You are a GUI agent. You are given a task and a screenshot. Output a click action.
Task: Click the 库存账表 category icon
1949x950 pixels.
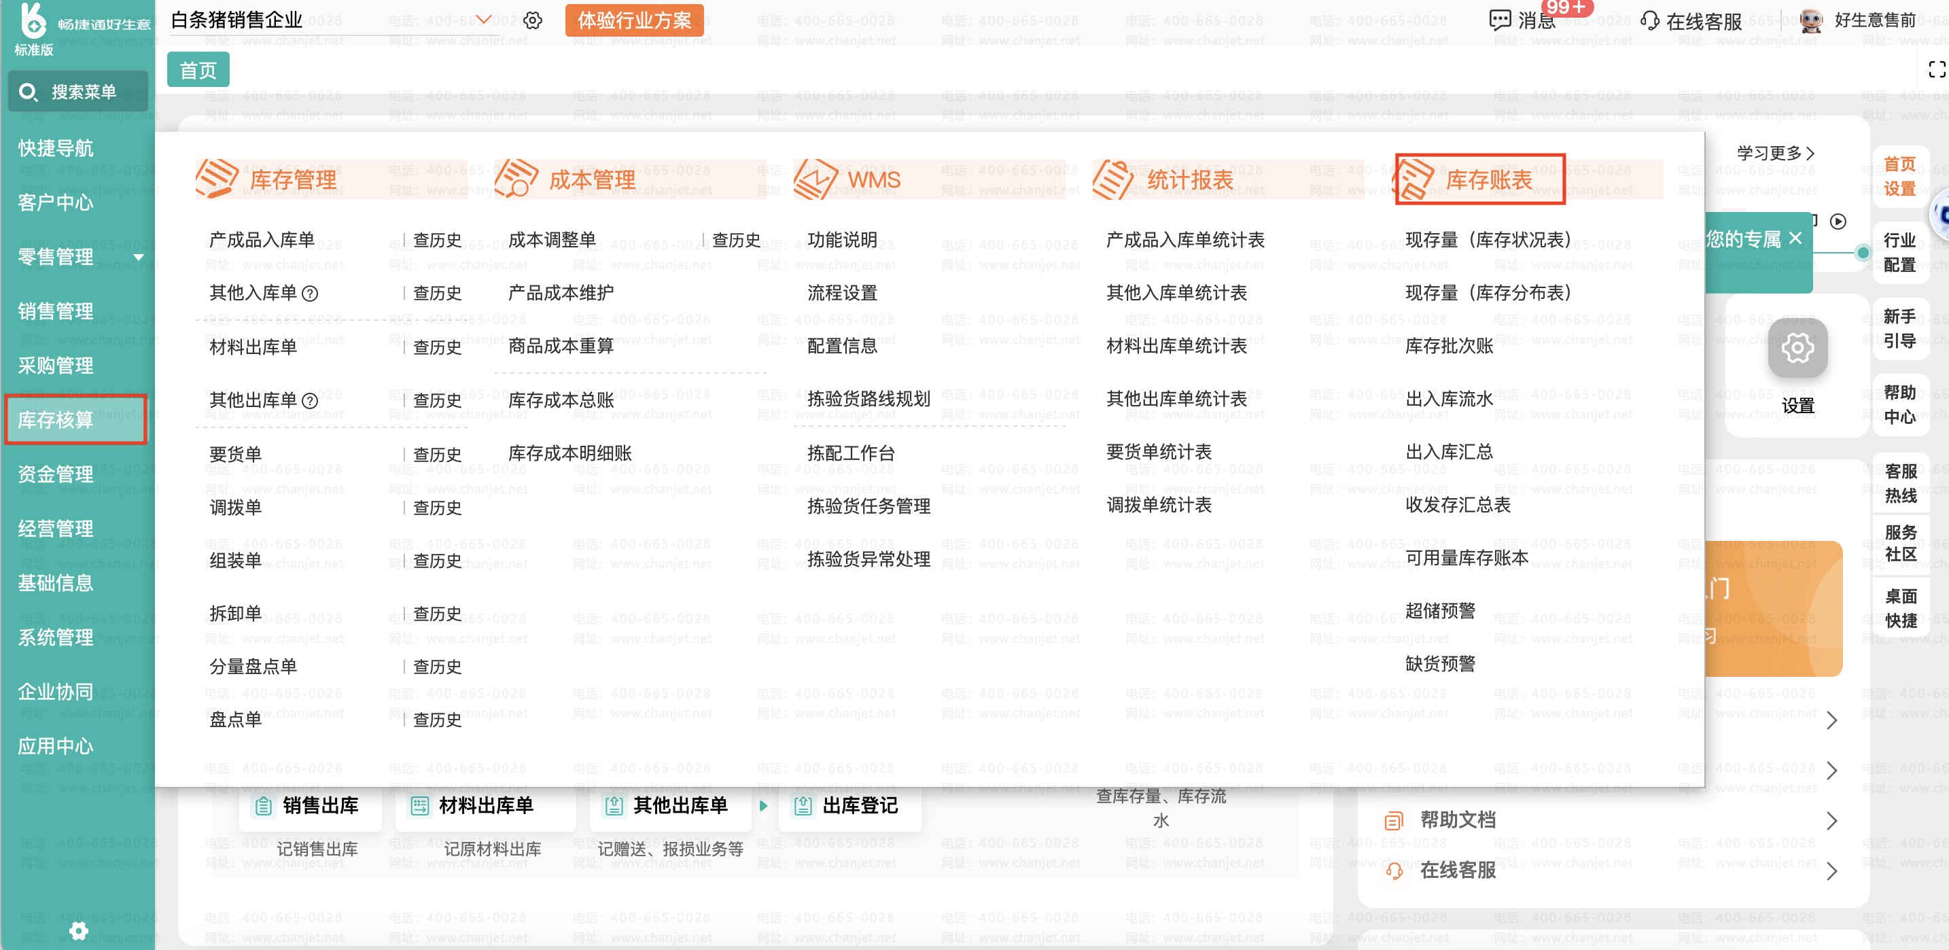click(1414, 179)
